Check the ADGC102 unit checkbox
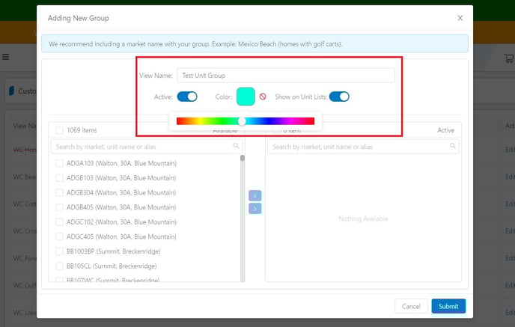This screenshot has height=327, width=515. [x=59, y=222]
